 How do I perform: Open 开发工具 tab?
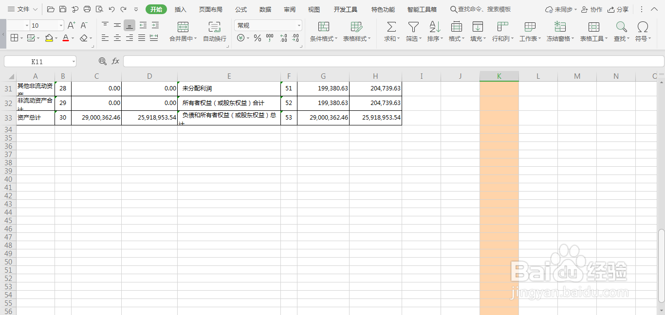(x=346, y=9)
